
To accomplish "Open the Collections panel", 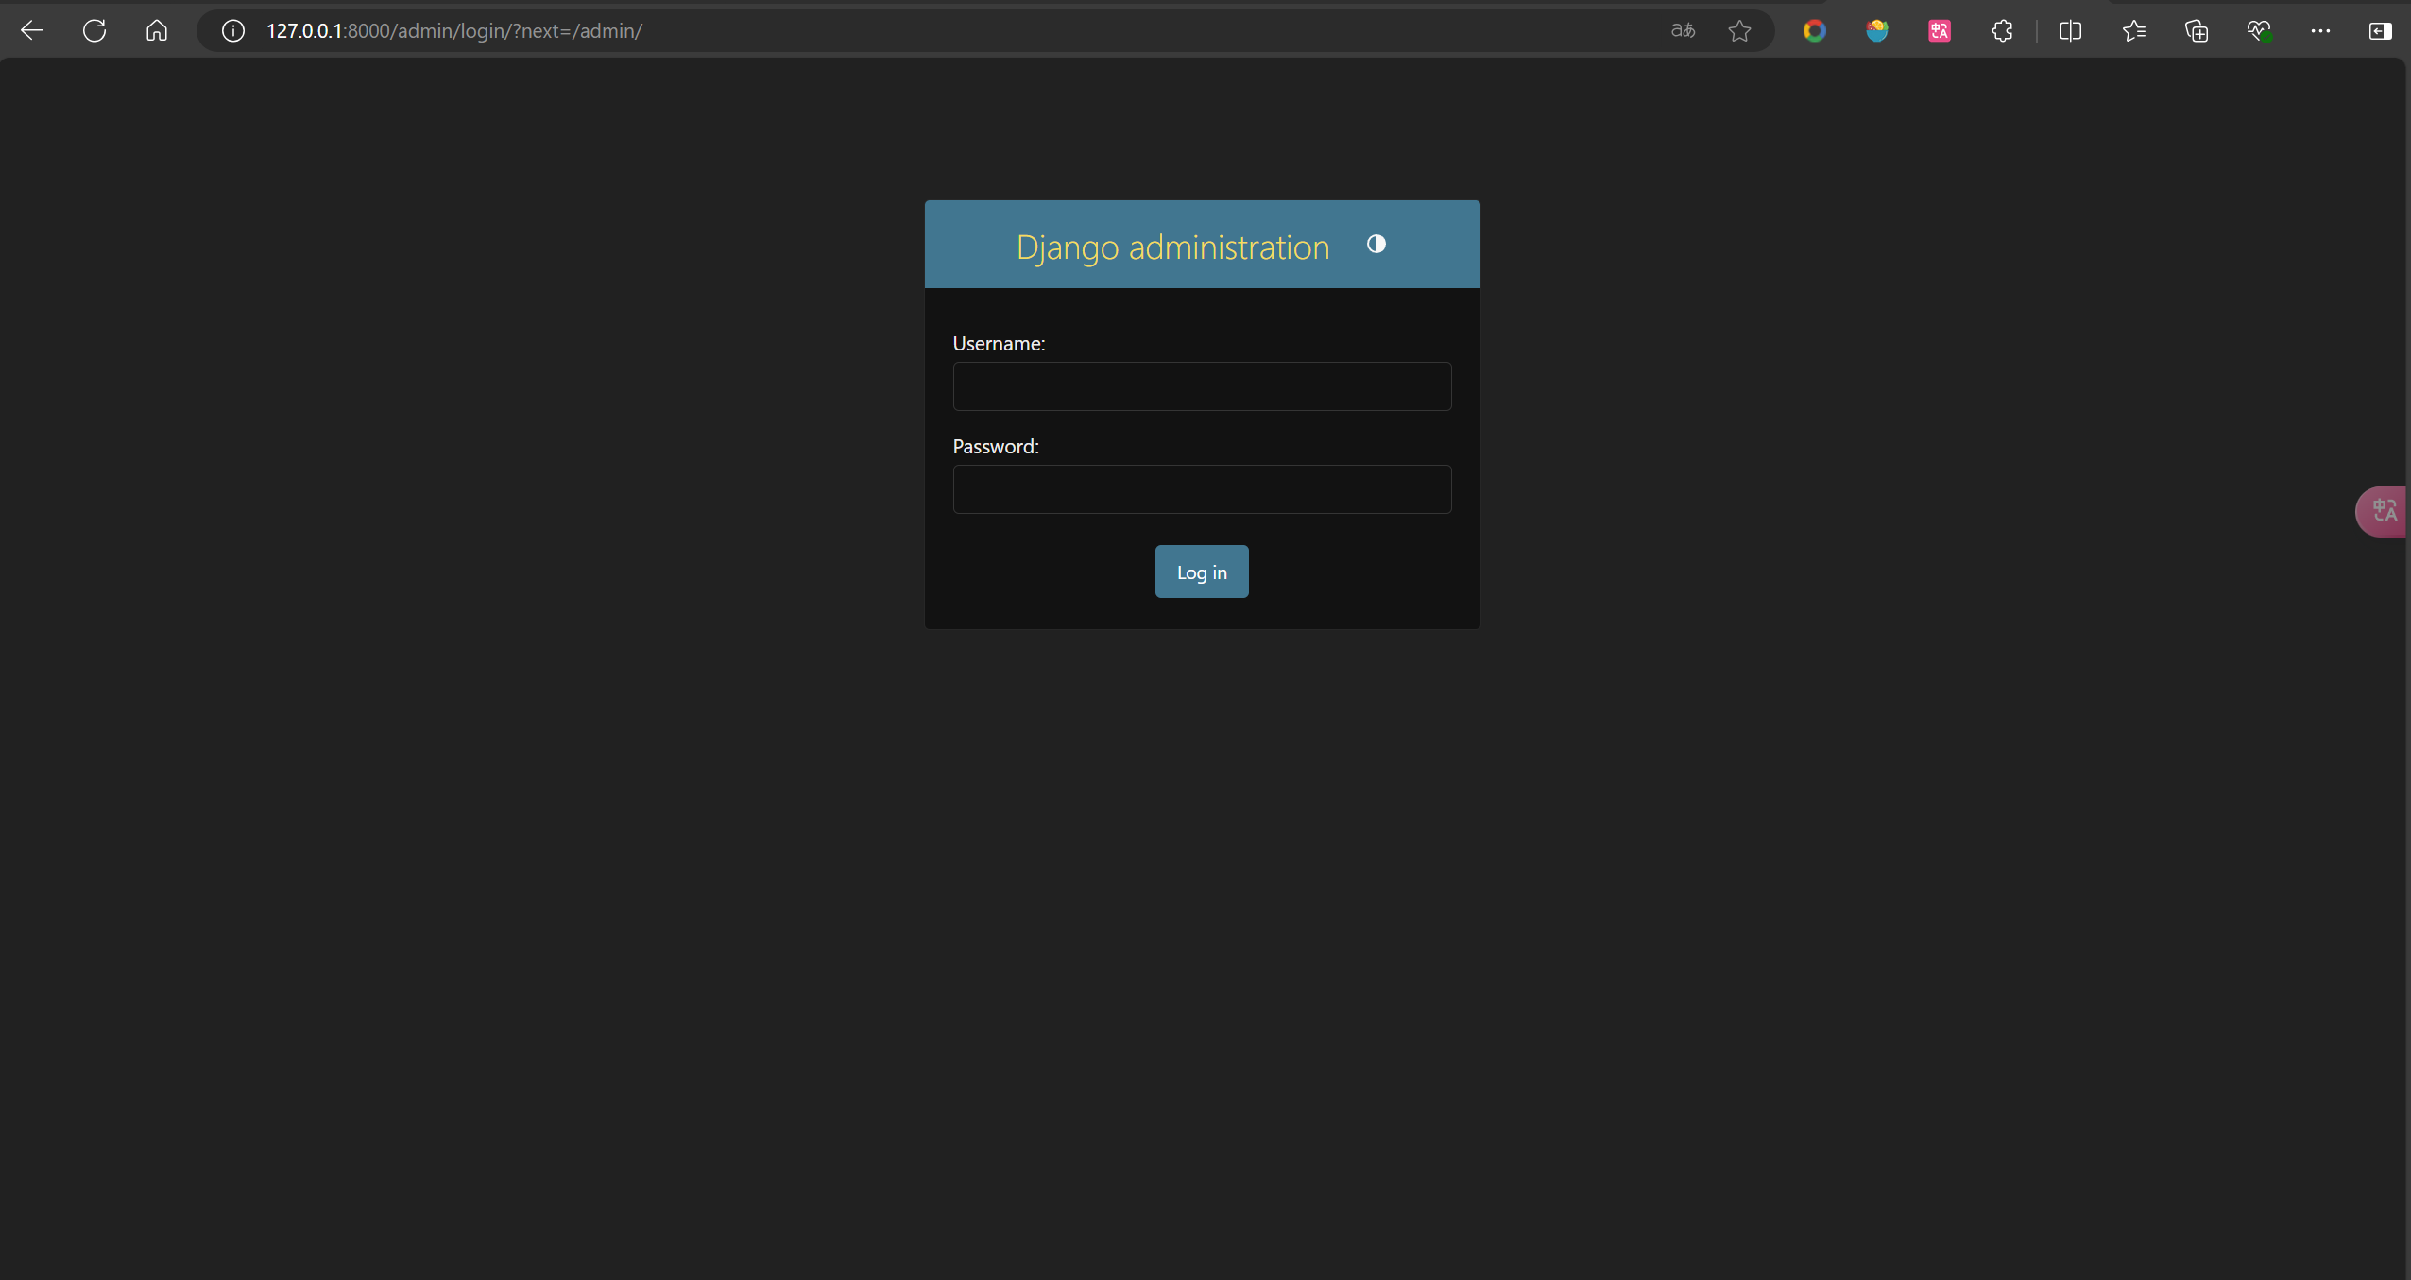I will click(x=2196, y=31).
